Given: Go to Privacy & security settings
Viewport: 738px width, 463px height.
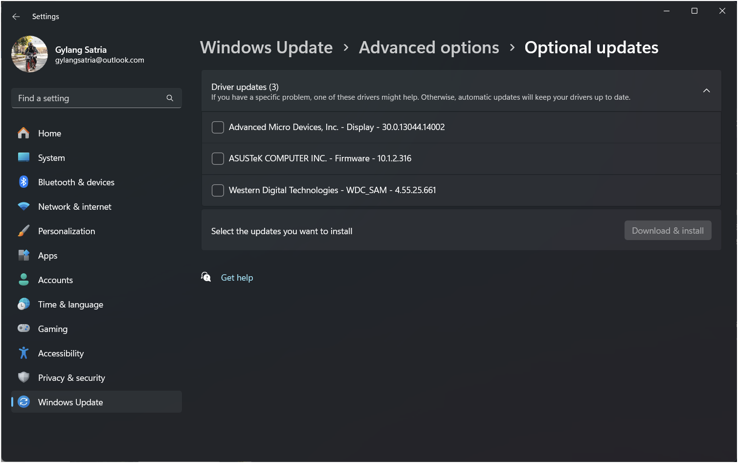Looking at the screenshot, I should pyautogui.click(x=96, y=377).
